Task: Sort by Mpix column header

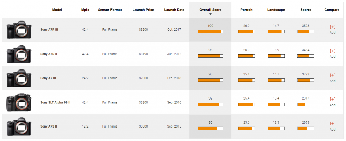Action: coord(85,10)
